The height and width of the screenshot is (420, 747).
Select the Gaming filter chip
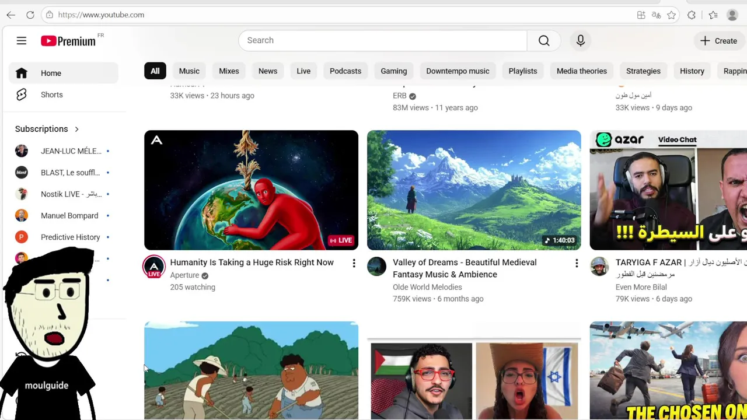(x=394, y=71)
